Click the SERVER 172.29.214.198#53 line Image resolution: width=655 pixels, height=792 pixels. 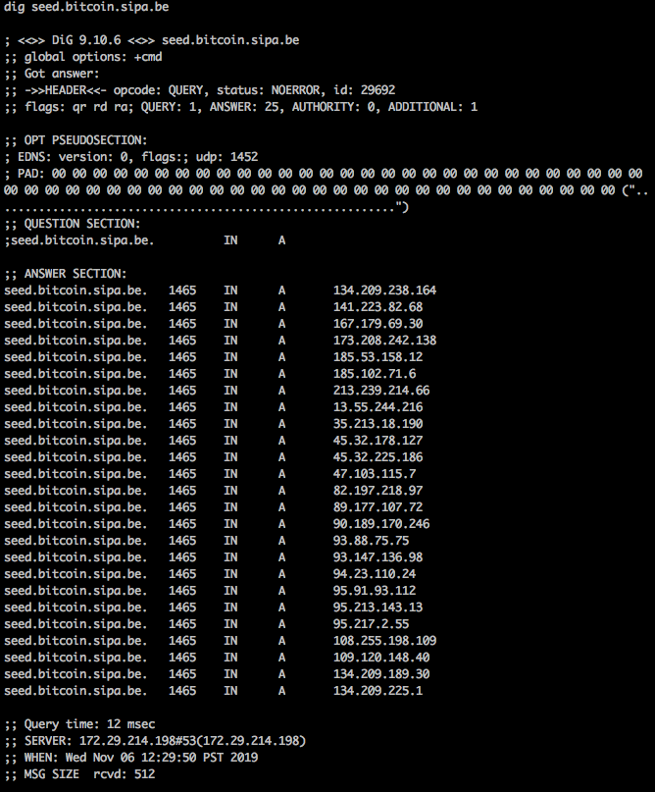click(x=155, y=741)
